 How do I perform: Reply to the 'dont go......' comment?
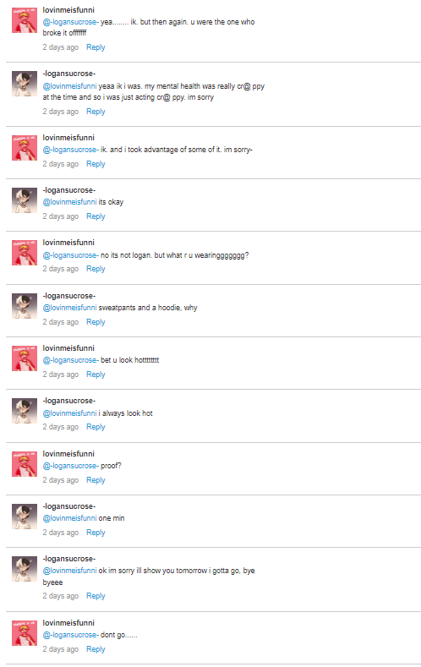pos(96,649)
